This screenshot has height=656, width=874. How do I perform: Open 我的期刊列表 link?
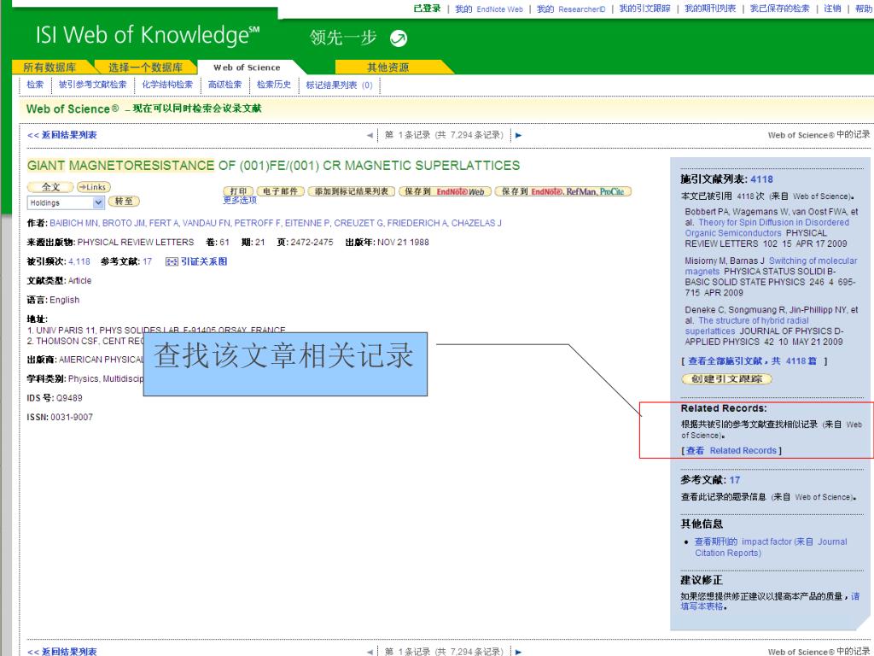710,9
